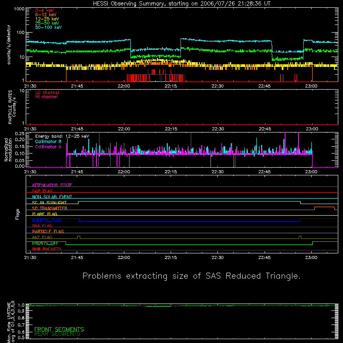Image resolution: width=343 pixels, height=343 pixels.
Task: Click the '23:00' time label under Flags panel
Action: pos(311,258)
